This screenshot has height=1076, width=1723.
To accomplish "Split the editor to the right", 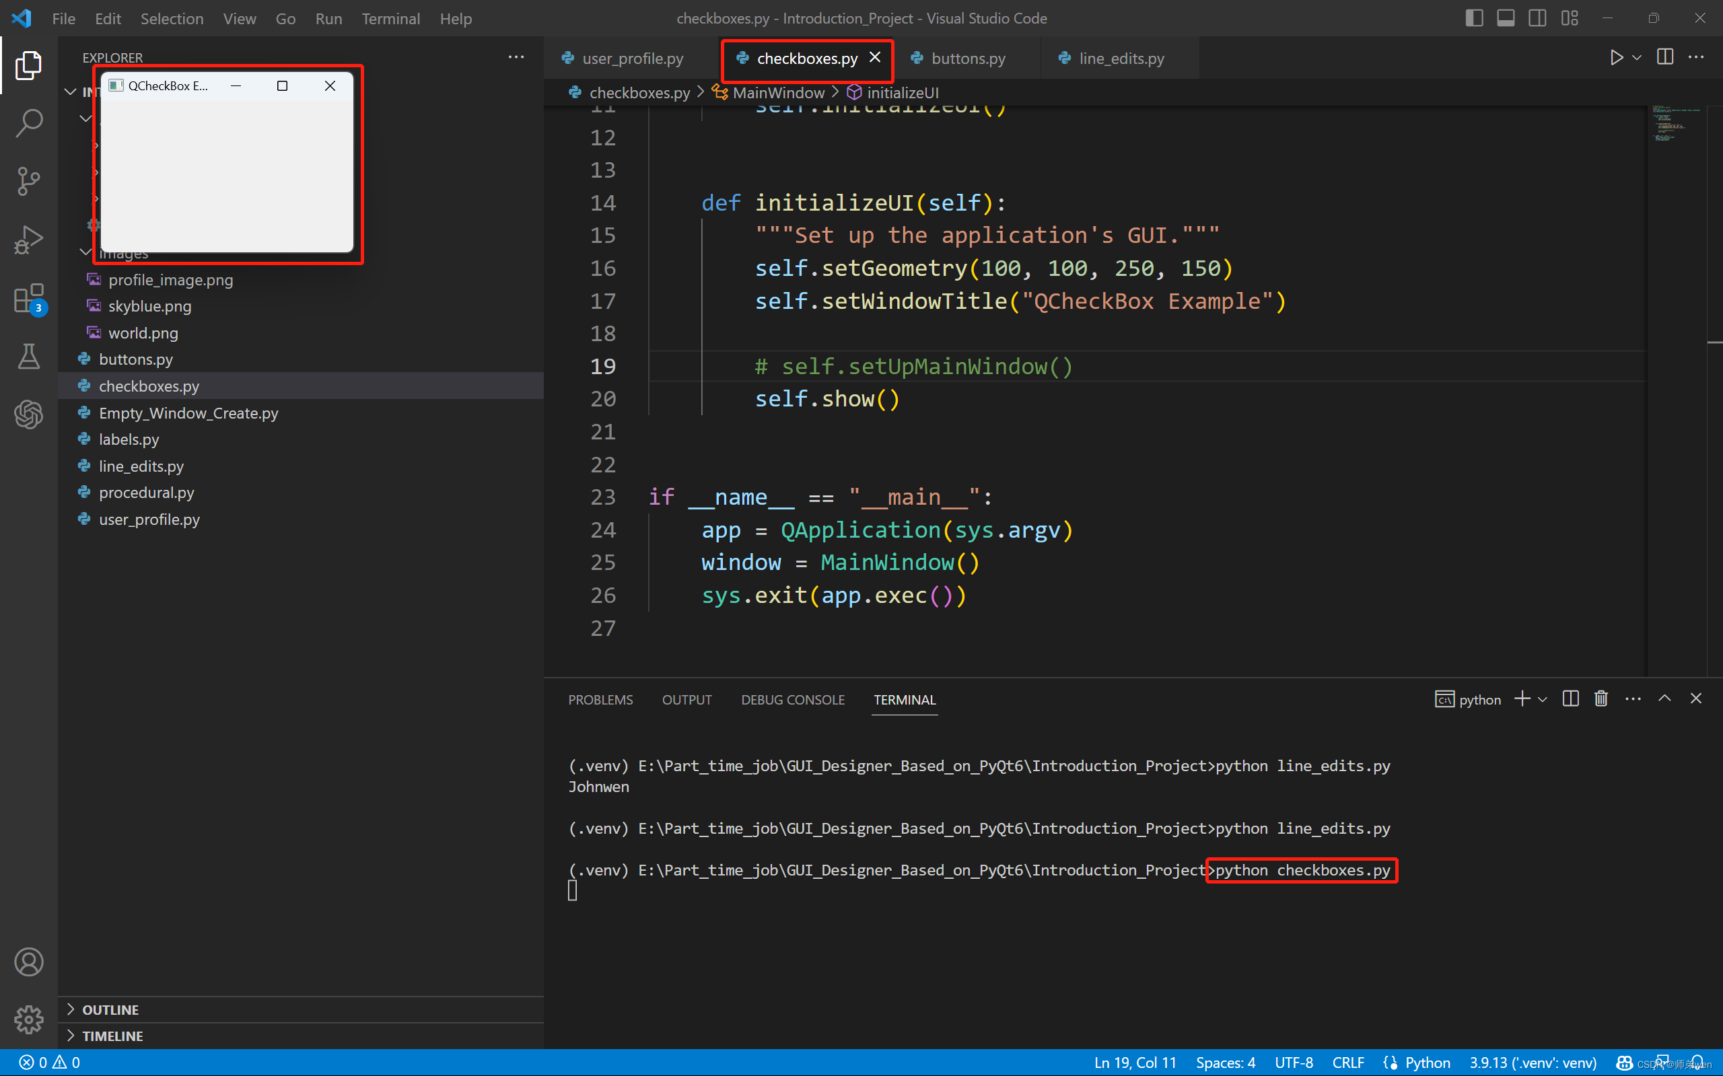I will 1664,58.
